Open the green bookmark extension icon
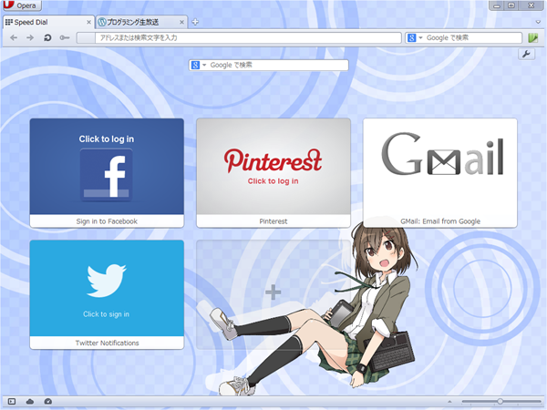Viewport: 547px width, 410px height. click(533, 37)
